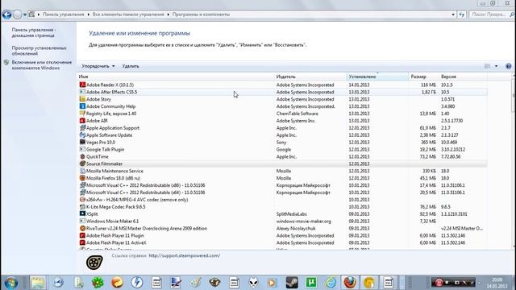Click Все элементы панели управления breadcrumb
The height and width of the screenshot is (290, 516).
click(128, 14)
